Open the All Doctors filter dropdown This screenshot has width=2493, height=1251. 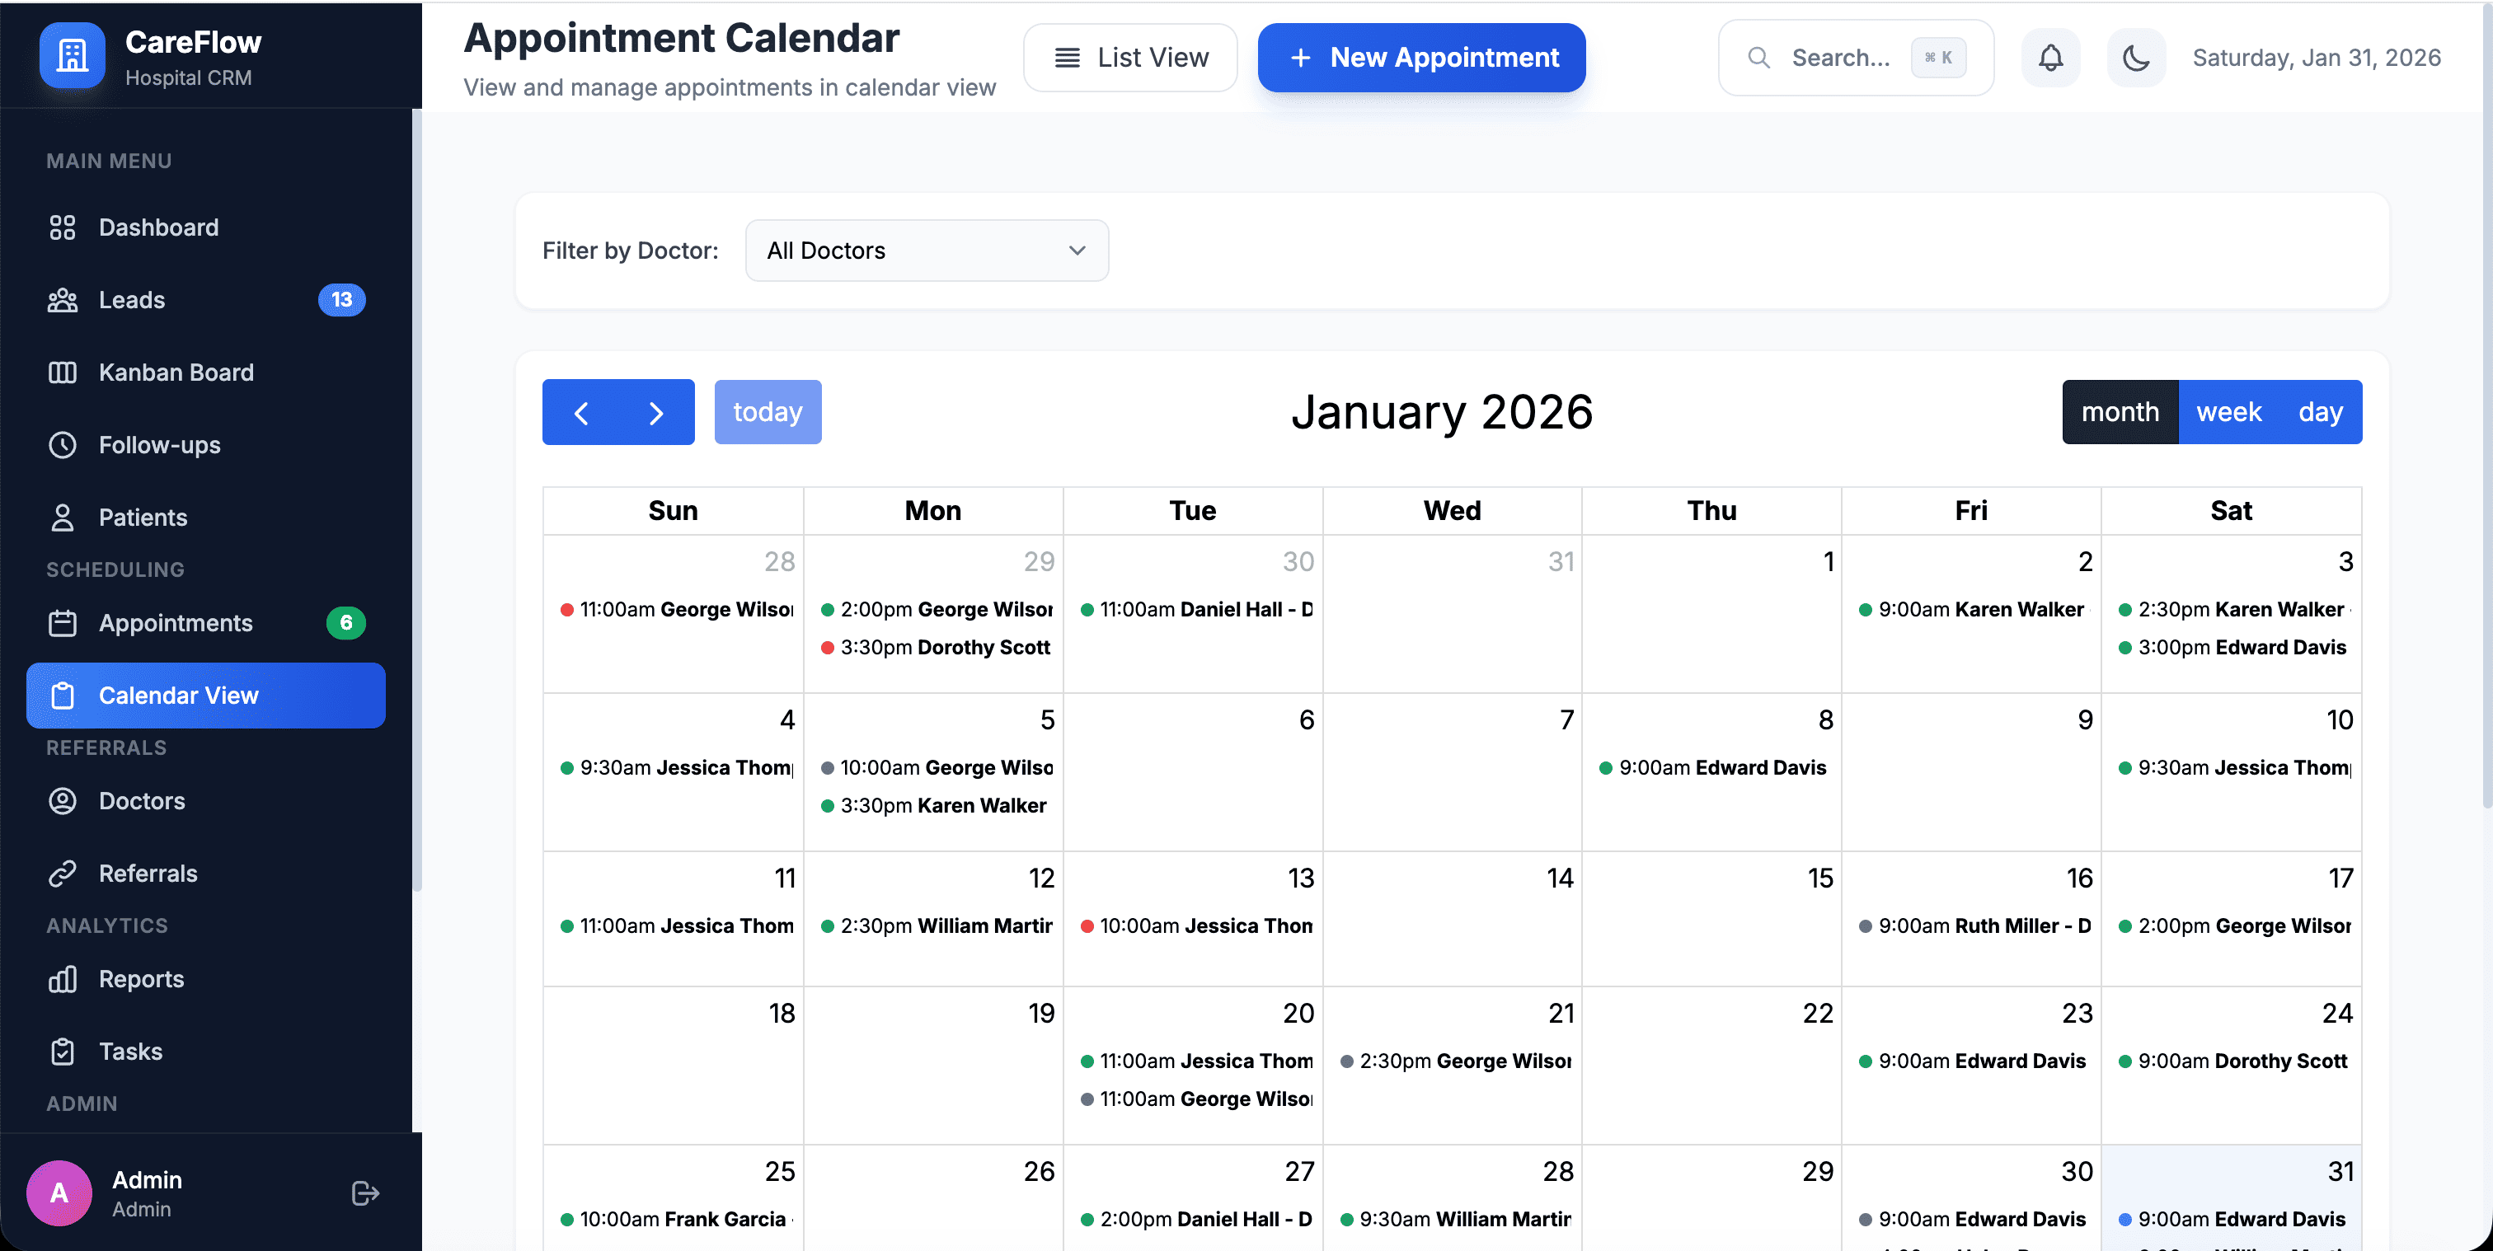click(x=926, y=251)
